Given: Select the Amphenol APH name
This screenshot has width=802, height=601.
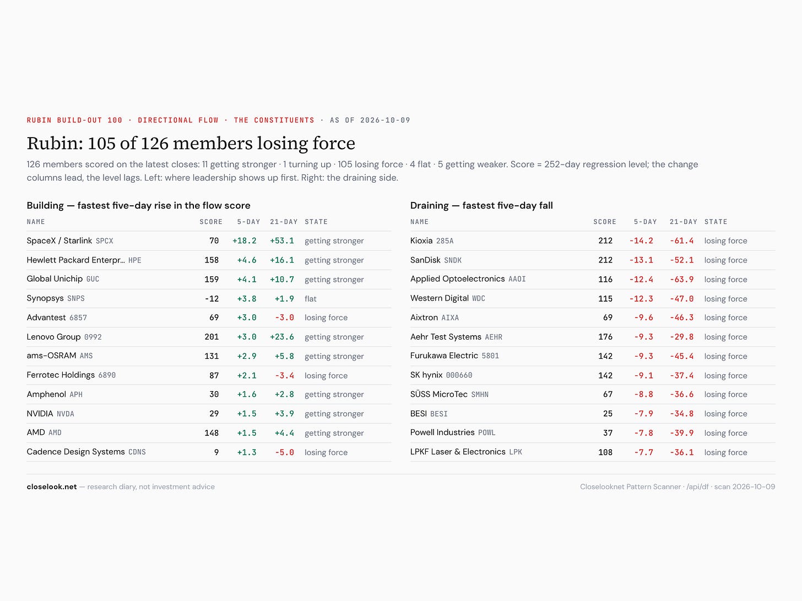Looking at the screenshot, I should tap(55, 395).
